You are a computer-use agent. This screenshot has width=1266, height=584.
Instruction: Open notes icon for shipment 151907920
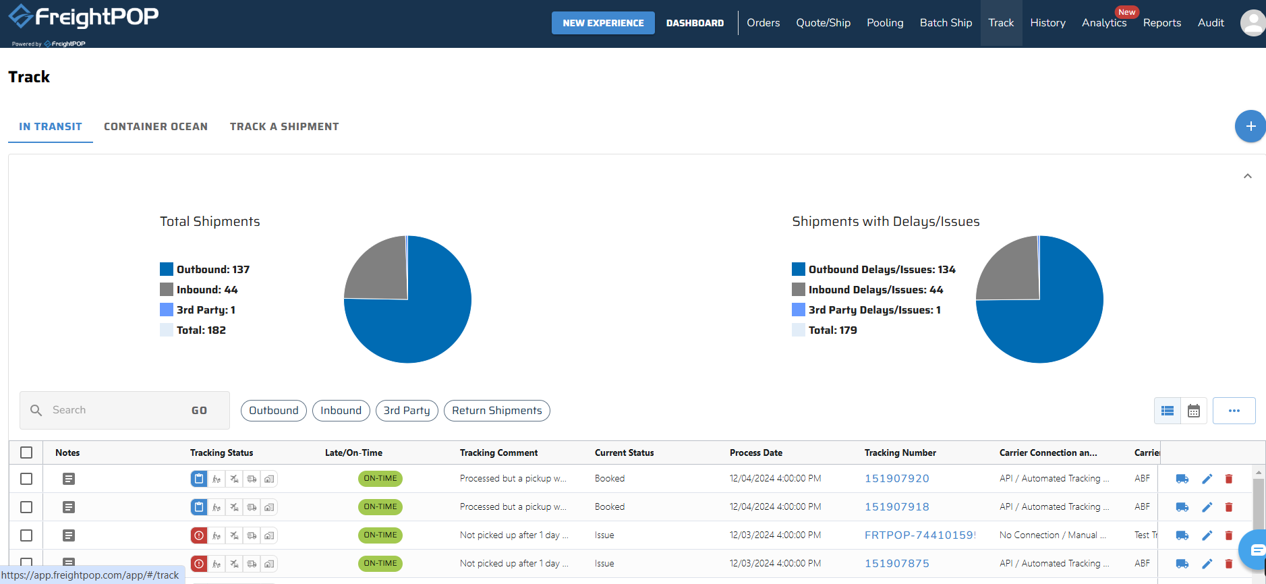point(69,479)
